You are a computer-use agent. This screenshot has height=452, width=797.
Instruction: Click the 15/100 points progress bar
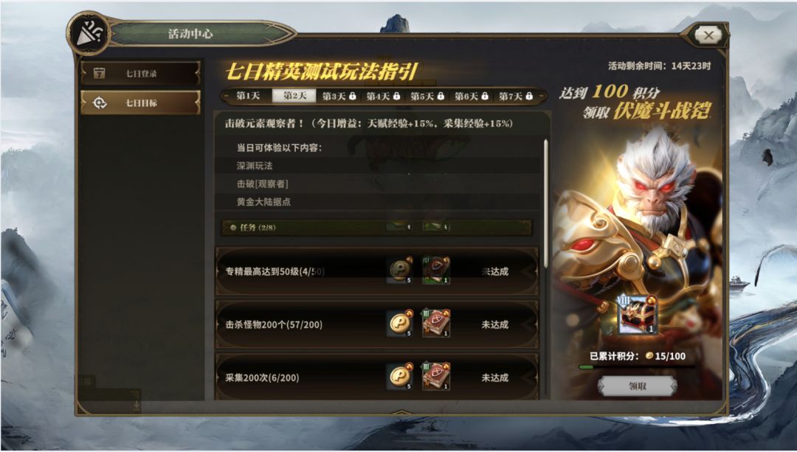tap(638, 366)
